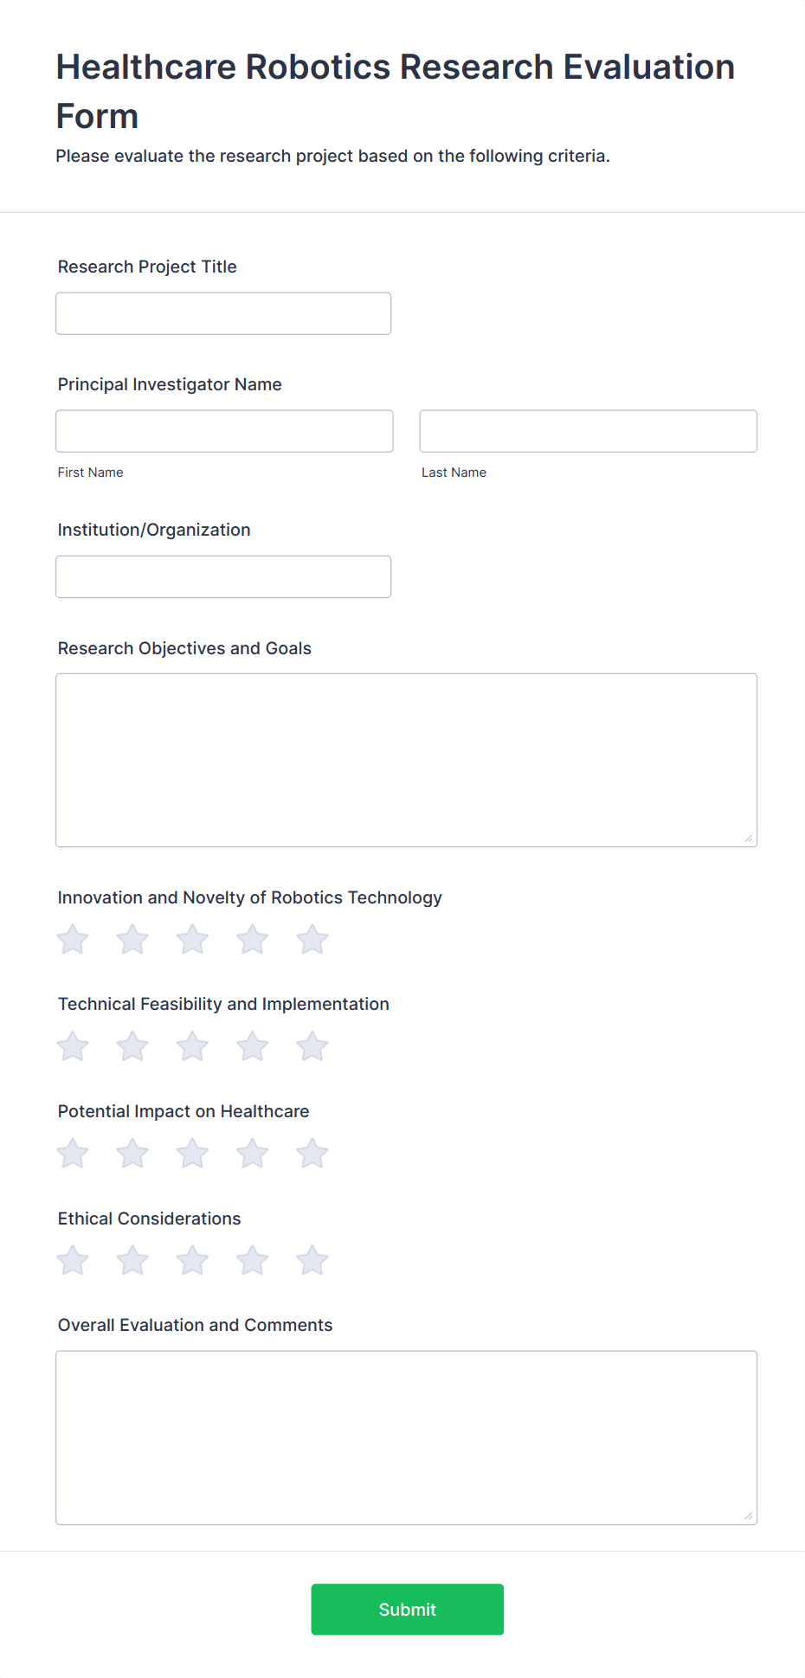Image resolution: width=805 pixels, height=1678 pixels.
Task: Rate Technical Feasibility with five stars
Action: (312, 1045)
